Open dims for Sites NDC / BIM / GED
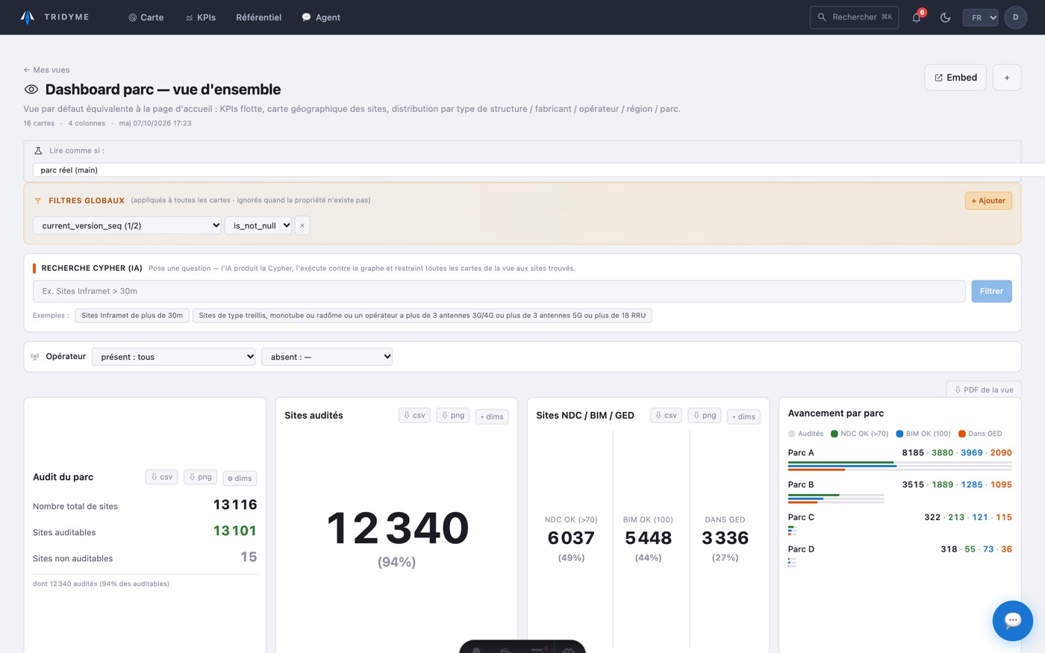This screenshot has height=653, width=1045. (x=743, y=416)
